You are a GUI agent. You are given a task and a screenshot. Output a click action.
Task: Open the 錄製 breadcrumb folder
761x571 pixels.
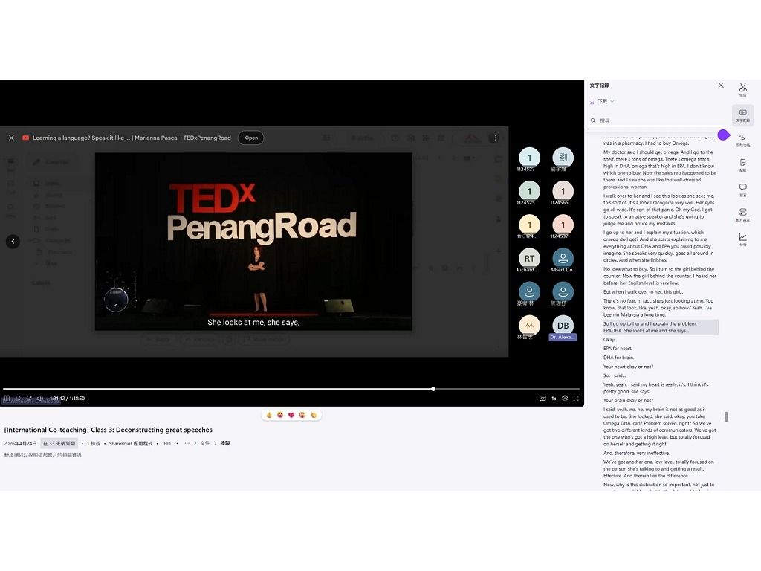[x=224, y=443]
